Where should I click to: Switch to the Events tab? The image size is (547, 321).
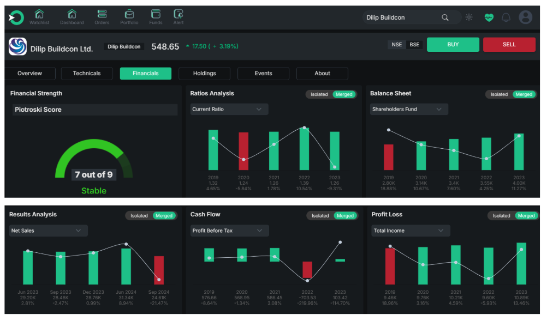pyautogui.click(x=263, y=74)
